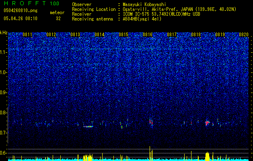The width and height of the screenshot is (253, 161).
Task: Click the bright red meteor echo near 0818
Action: tap(207, 123)
